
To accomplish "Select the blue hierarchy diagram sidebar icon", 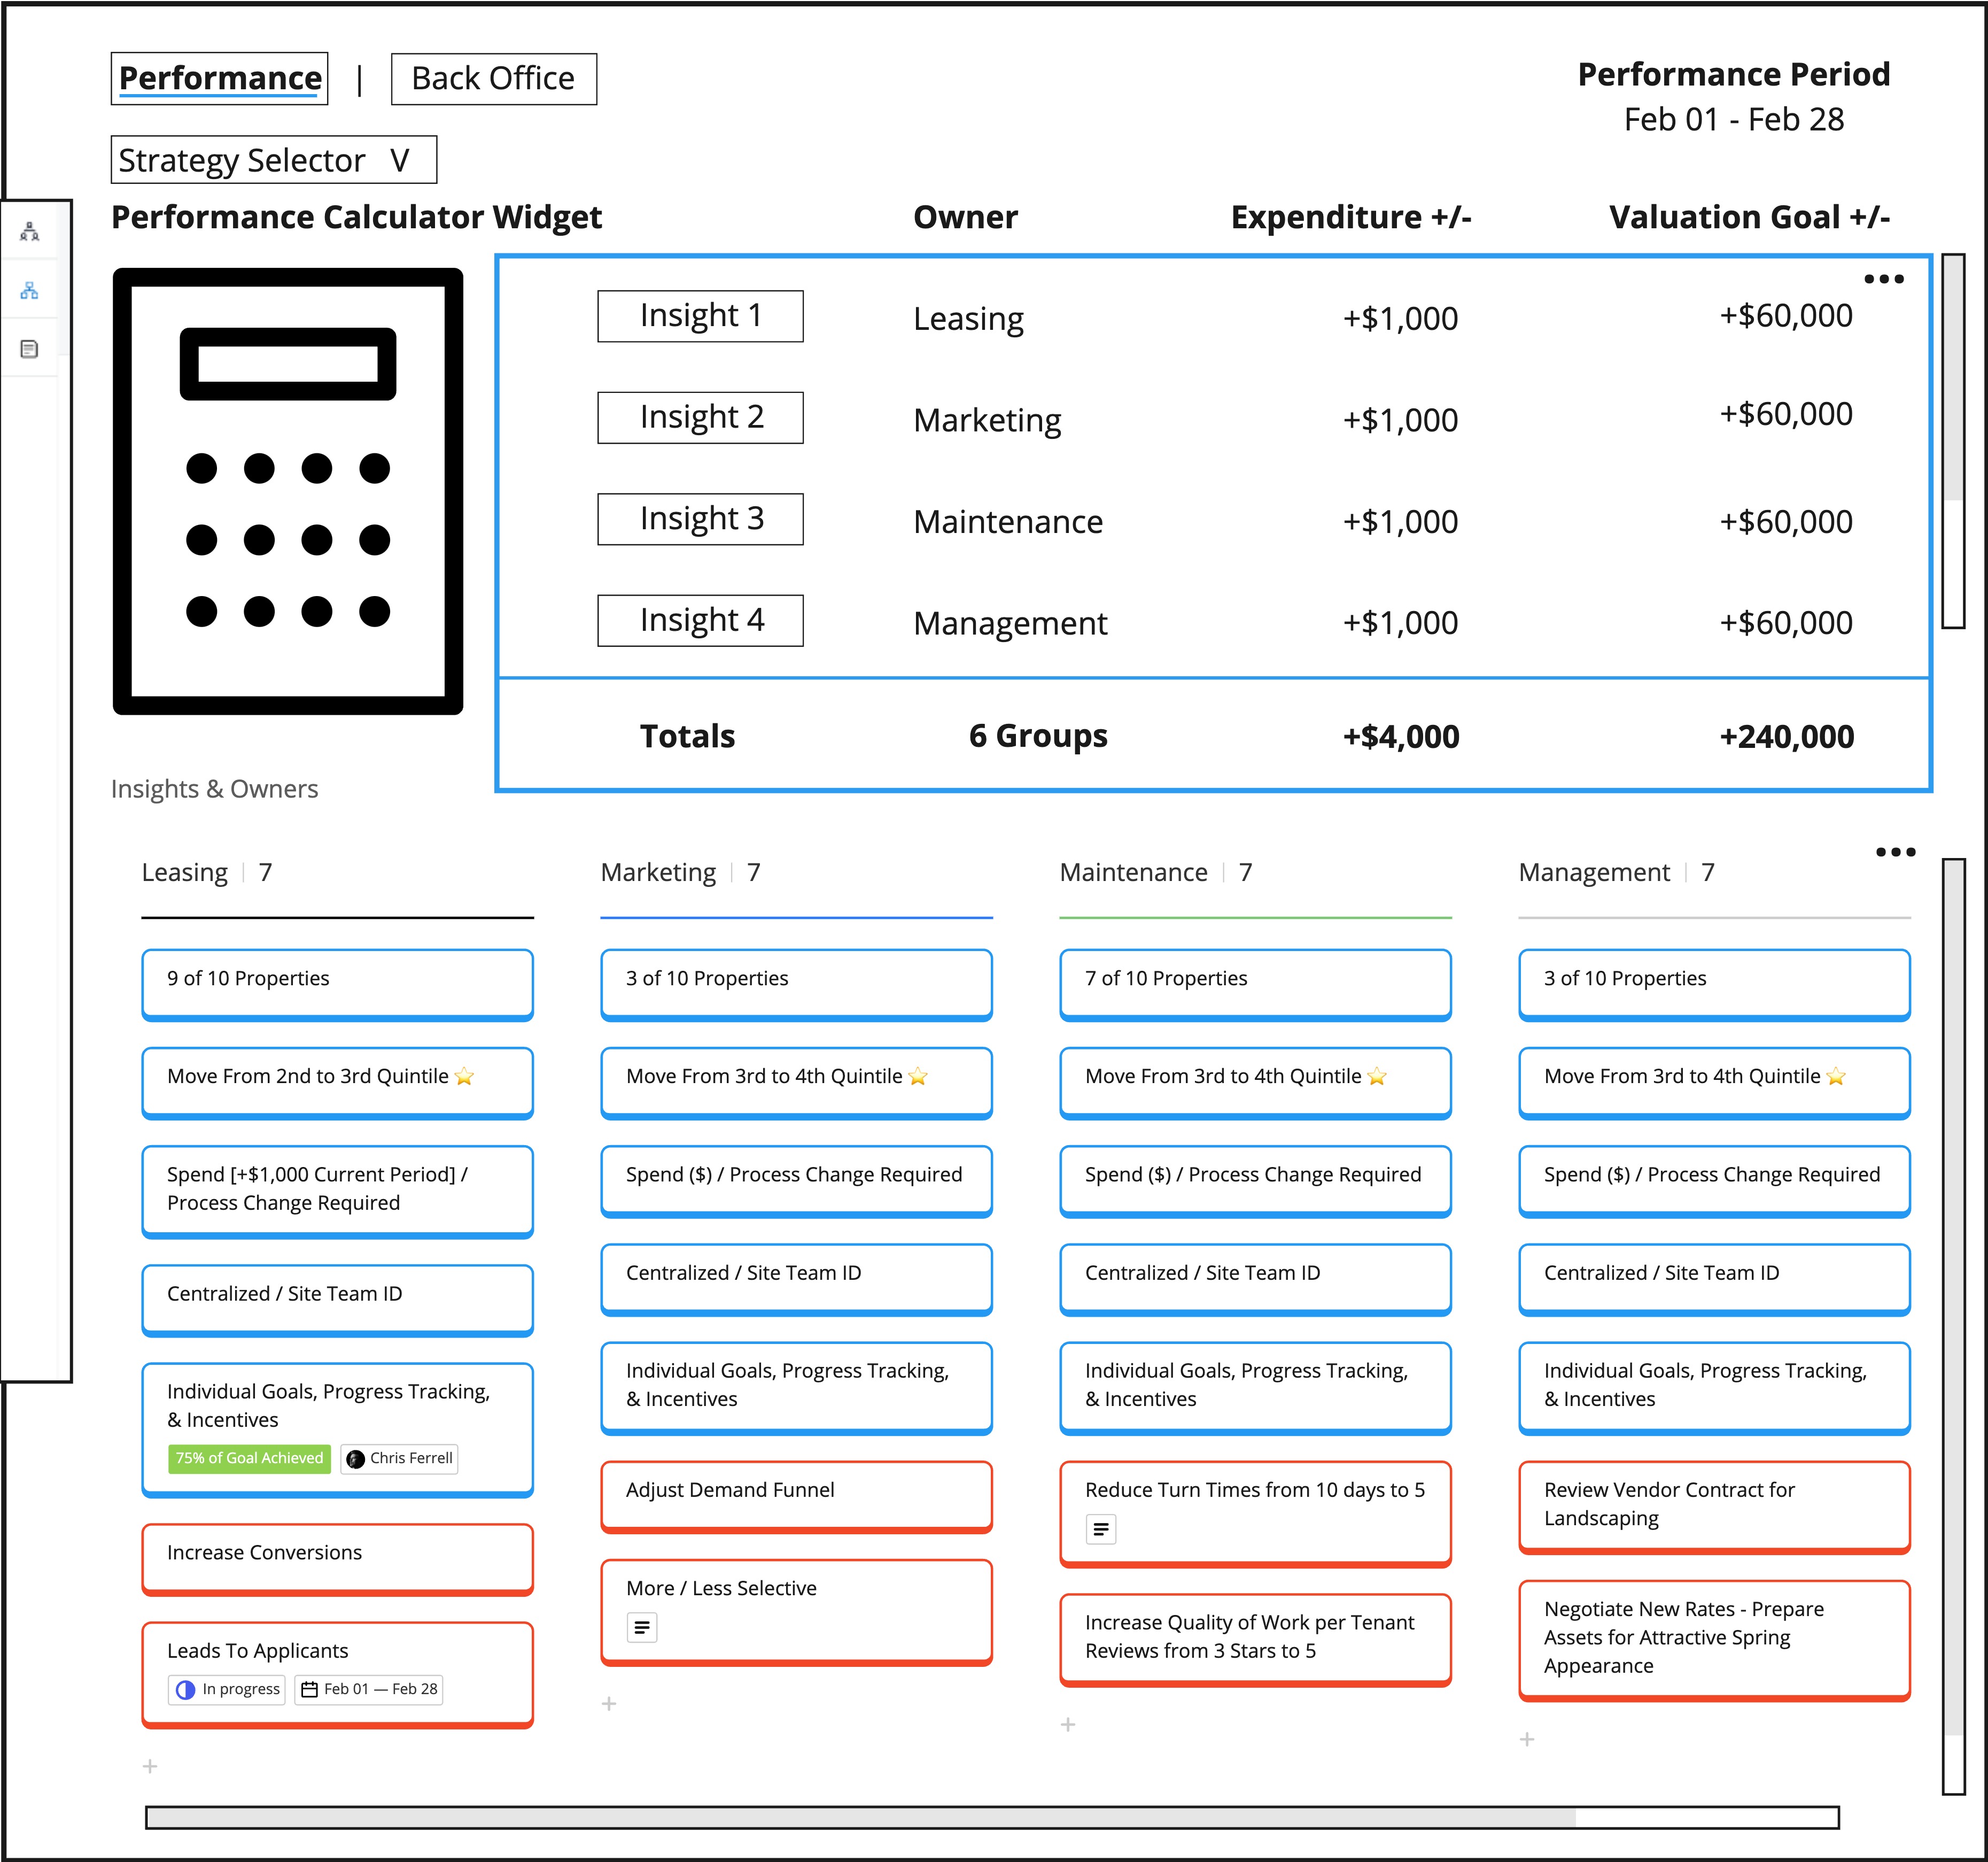I will 30,290.
